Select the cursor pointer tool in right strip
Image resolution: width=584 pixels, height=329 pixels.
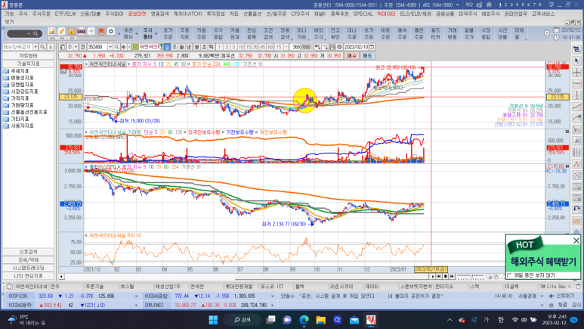pyautogui.click(x=576, y=61)
